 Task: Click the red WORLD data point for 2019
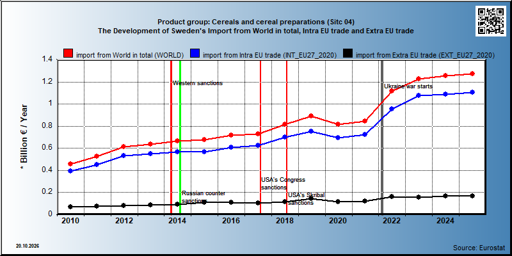pos(311,116)
